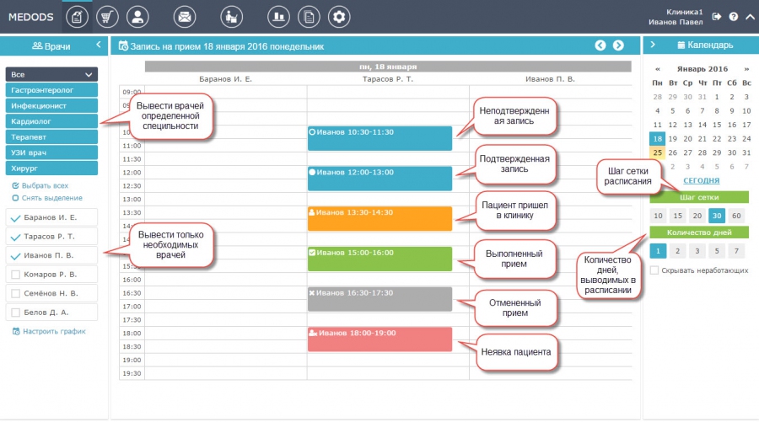Show 1 day in schedule
This screenshot has width=759, height=422.
[658, 251]
